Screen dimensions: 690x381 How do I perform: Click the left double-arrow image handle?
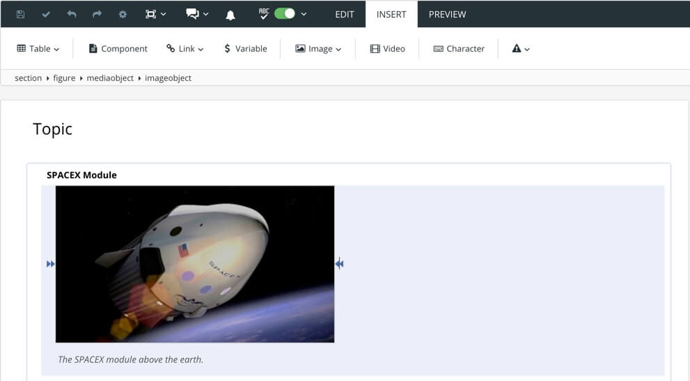[x=51, y=264]
